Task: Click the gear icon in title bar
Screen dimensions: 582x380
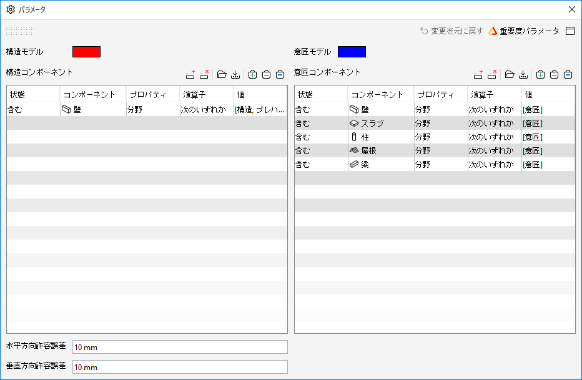Action: (11, 9)
